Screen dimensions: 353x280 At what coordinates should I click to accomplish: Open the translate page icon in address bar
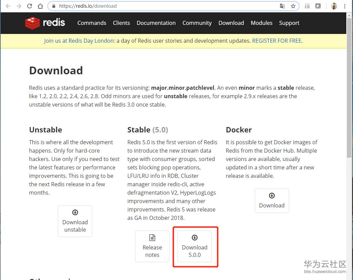282,6
